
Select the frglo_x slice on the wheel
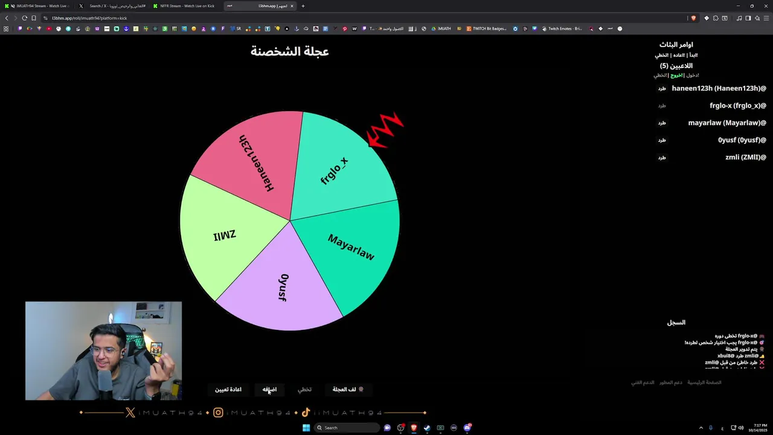(335, 170)
